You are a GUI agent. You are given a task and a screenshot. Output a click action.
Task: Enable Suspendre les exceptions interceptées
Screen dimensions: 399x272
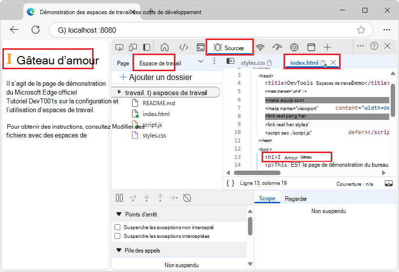[117, 236]
